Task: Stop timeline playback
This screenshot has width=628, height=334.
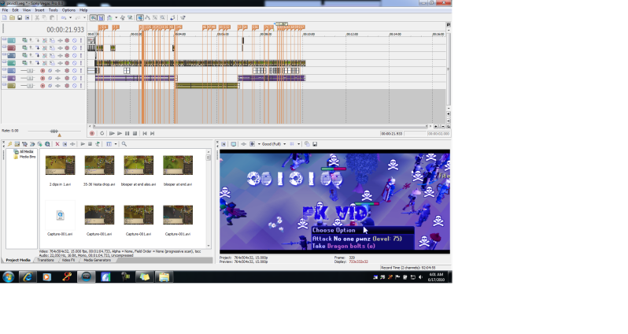Action: [135, 133]
